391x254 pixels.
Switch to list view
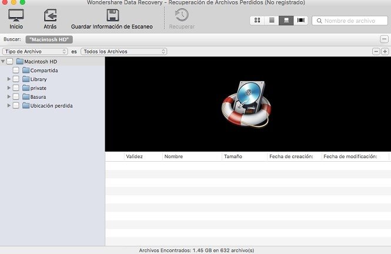[x=272, y=20]
